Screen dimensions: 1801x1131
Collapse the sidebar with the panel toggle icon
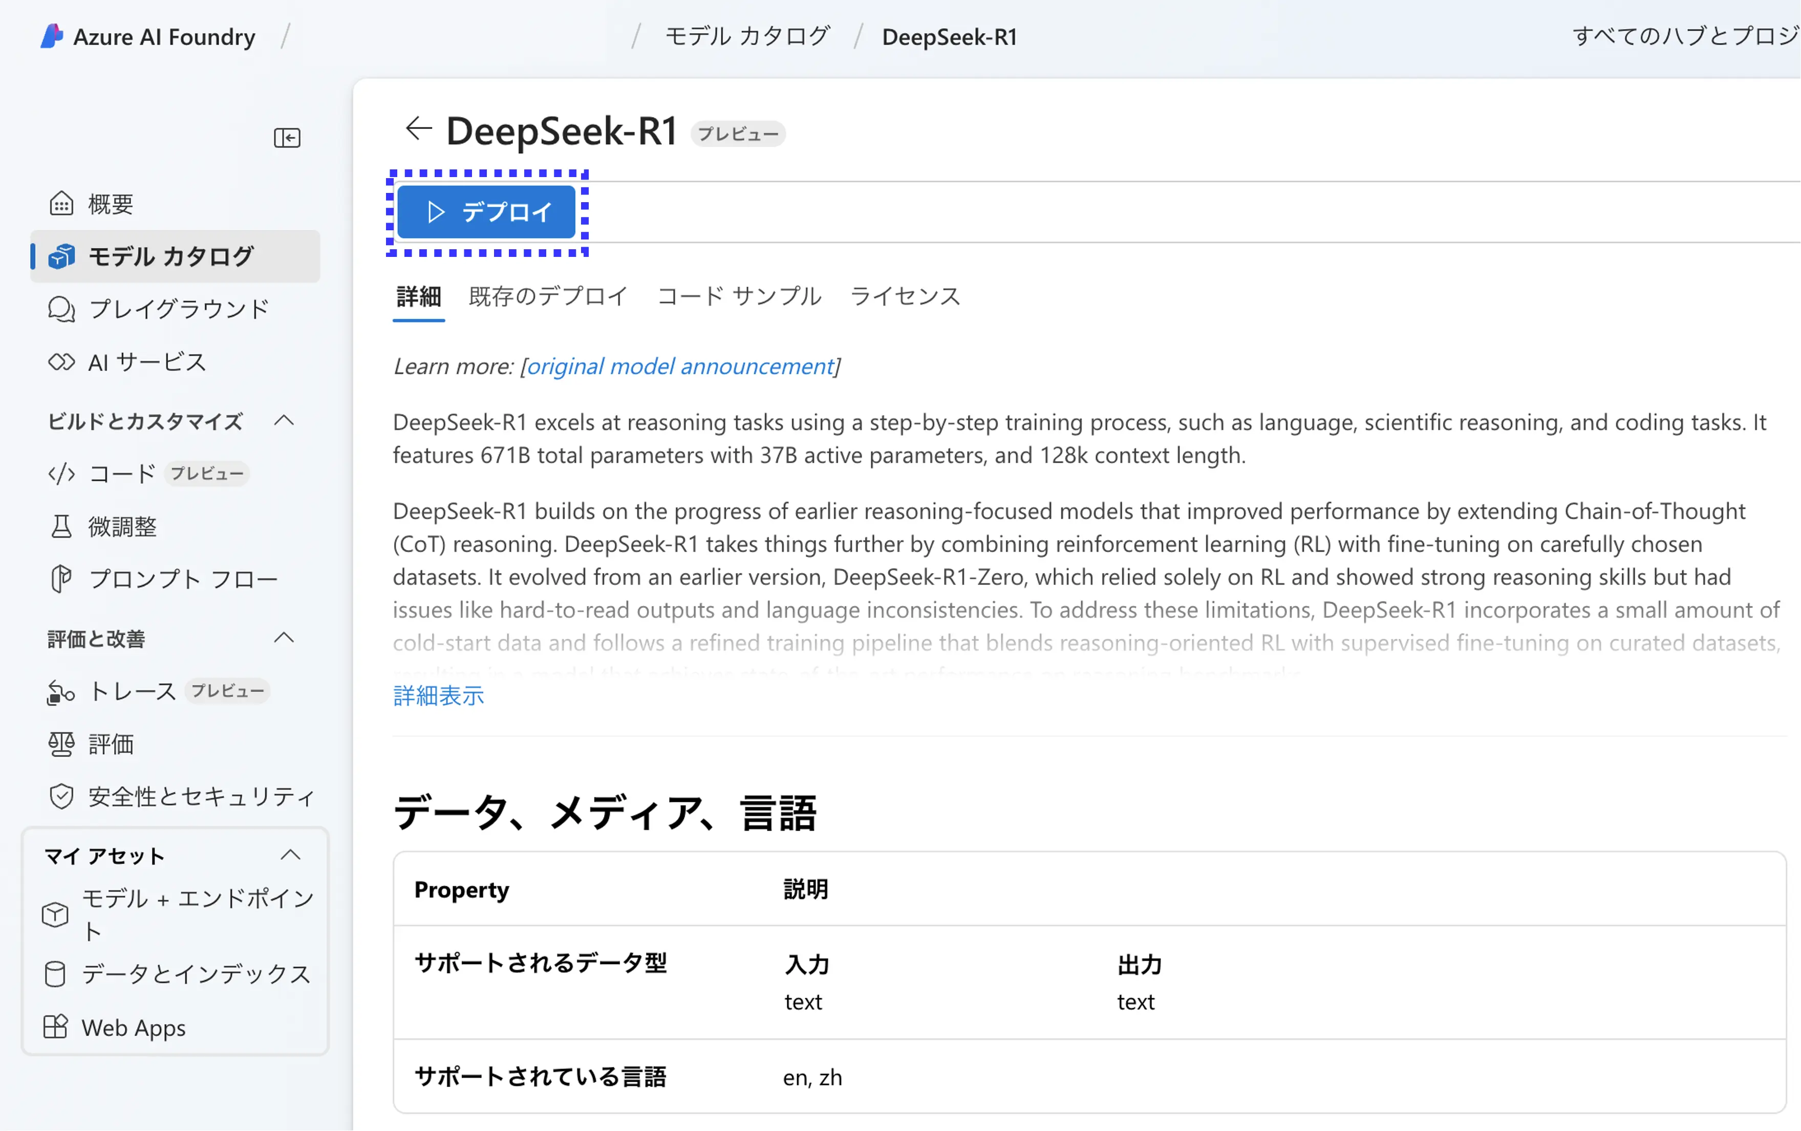[287, 138]
